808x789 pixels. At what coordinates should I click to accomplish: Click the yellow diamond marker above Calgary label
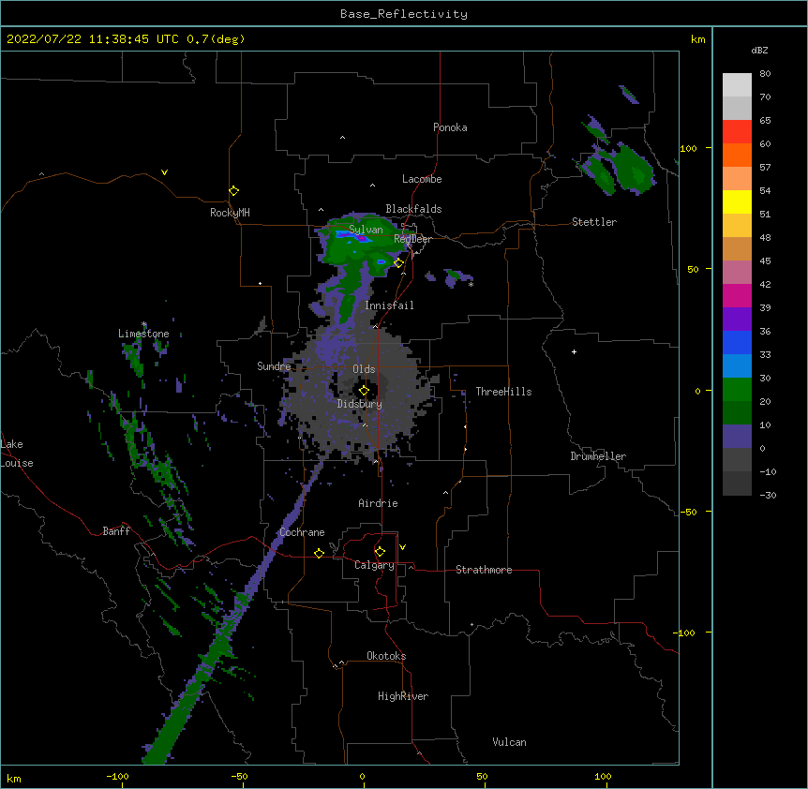click(x=380, y=552)
